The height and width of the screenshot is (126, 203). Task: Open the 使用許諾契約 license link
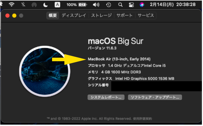pos(142,119)
